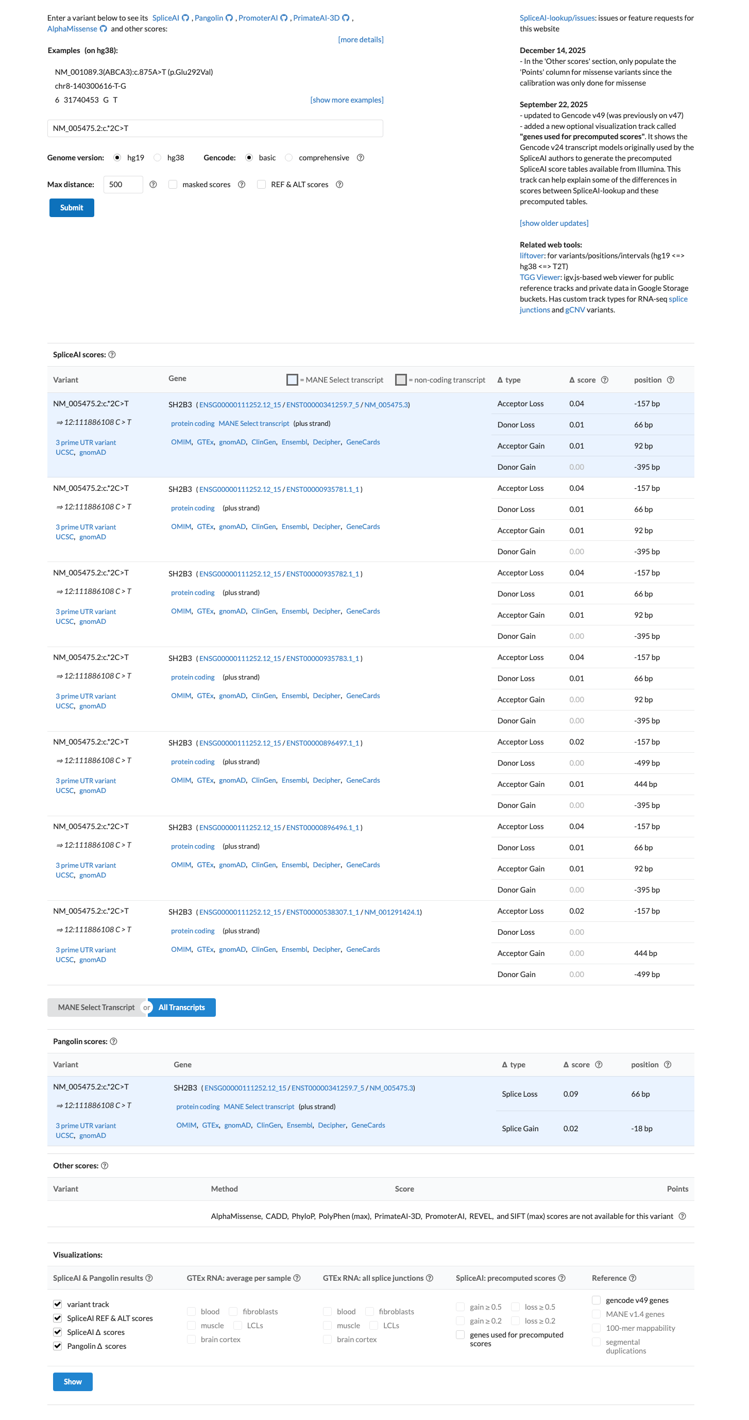Click the SpliceAI scores section help icon
The height and width of the screenshot is (1420, 749).
(112, 354)
